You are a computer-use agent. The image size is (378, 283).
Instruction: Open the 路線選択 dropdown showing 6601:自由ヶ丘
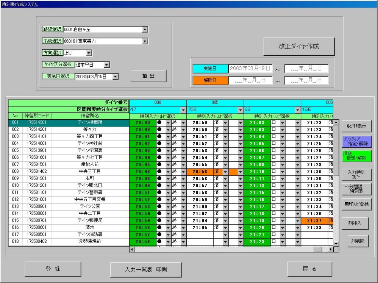(145, 29)
